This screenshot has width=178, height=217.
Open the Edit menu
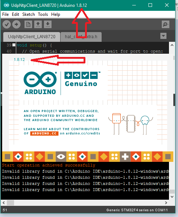pyautogui.click(x=15, y=14)
